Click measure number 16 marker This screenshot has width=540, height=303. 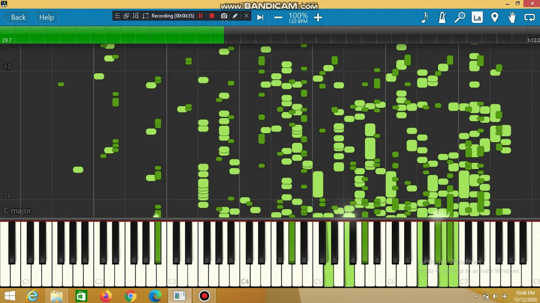(7, 195)
